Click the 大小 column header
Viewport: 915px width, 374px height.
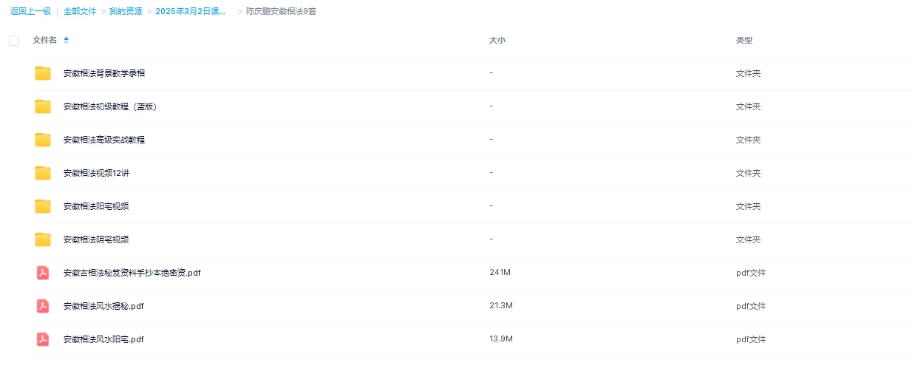497,41
